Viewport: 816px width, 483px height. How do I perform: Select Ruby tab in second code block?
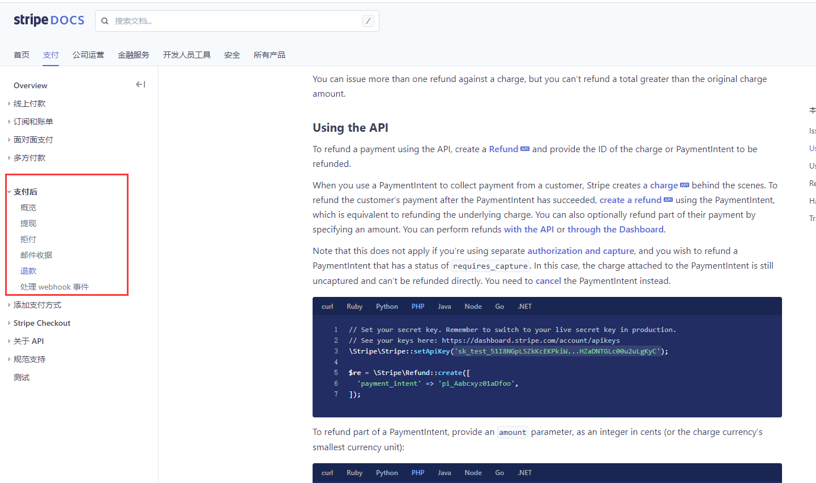(354, 473)
